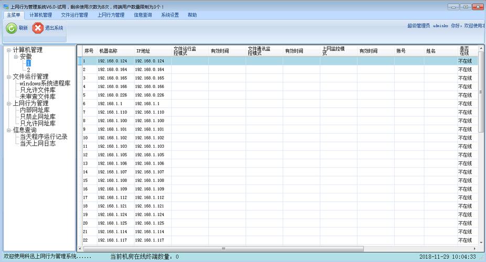Viewport: 486px width, 262px height.
Task: Collapse the 文件运行管理 tree node
Action: [8, 77]
